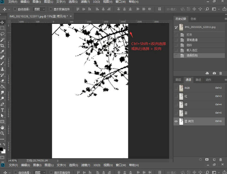Switch to the 色板 tab

coord(193,19)
